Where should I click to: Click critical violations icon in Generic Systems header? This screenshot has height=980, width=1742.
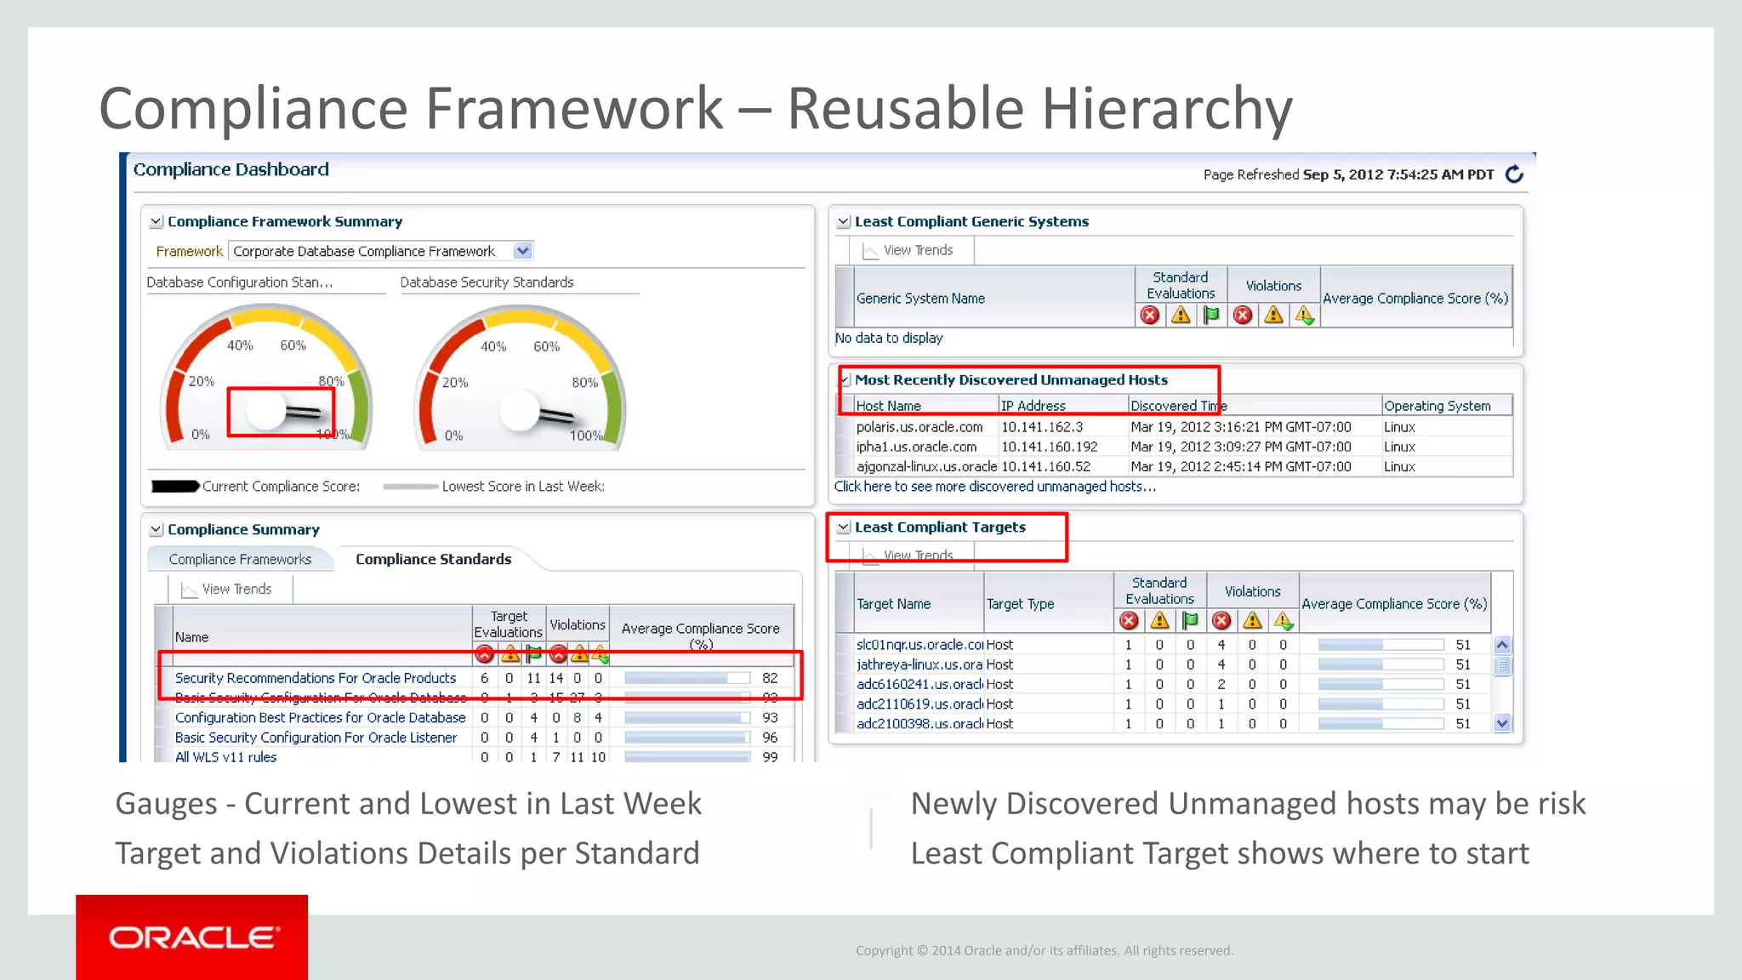click(x=1243, y=316)
